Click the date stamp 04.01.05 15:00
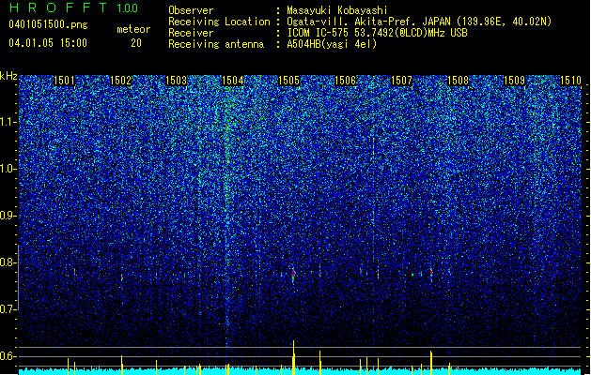The height and width of the screenshot is (375, 591). [48, 43]
